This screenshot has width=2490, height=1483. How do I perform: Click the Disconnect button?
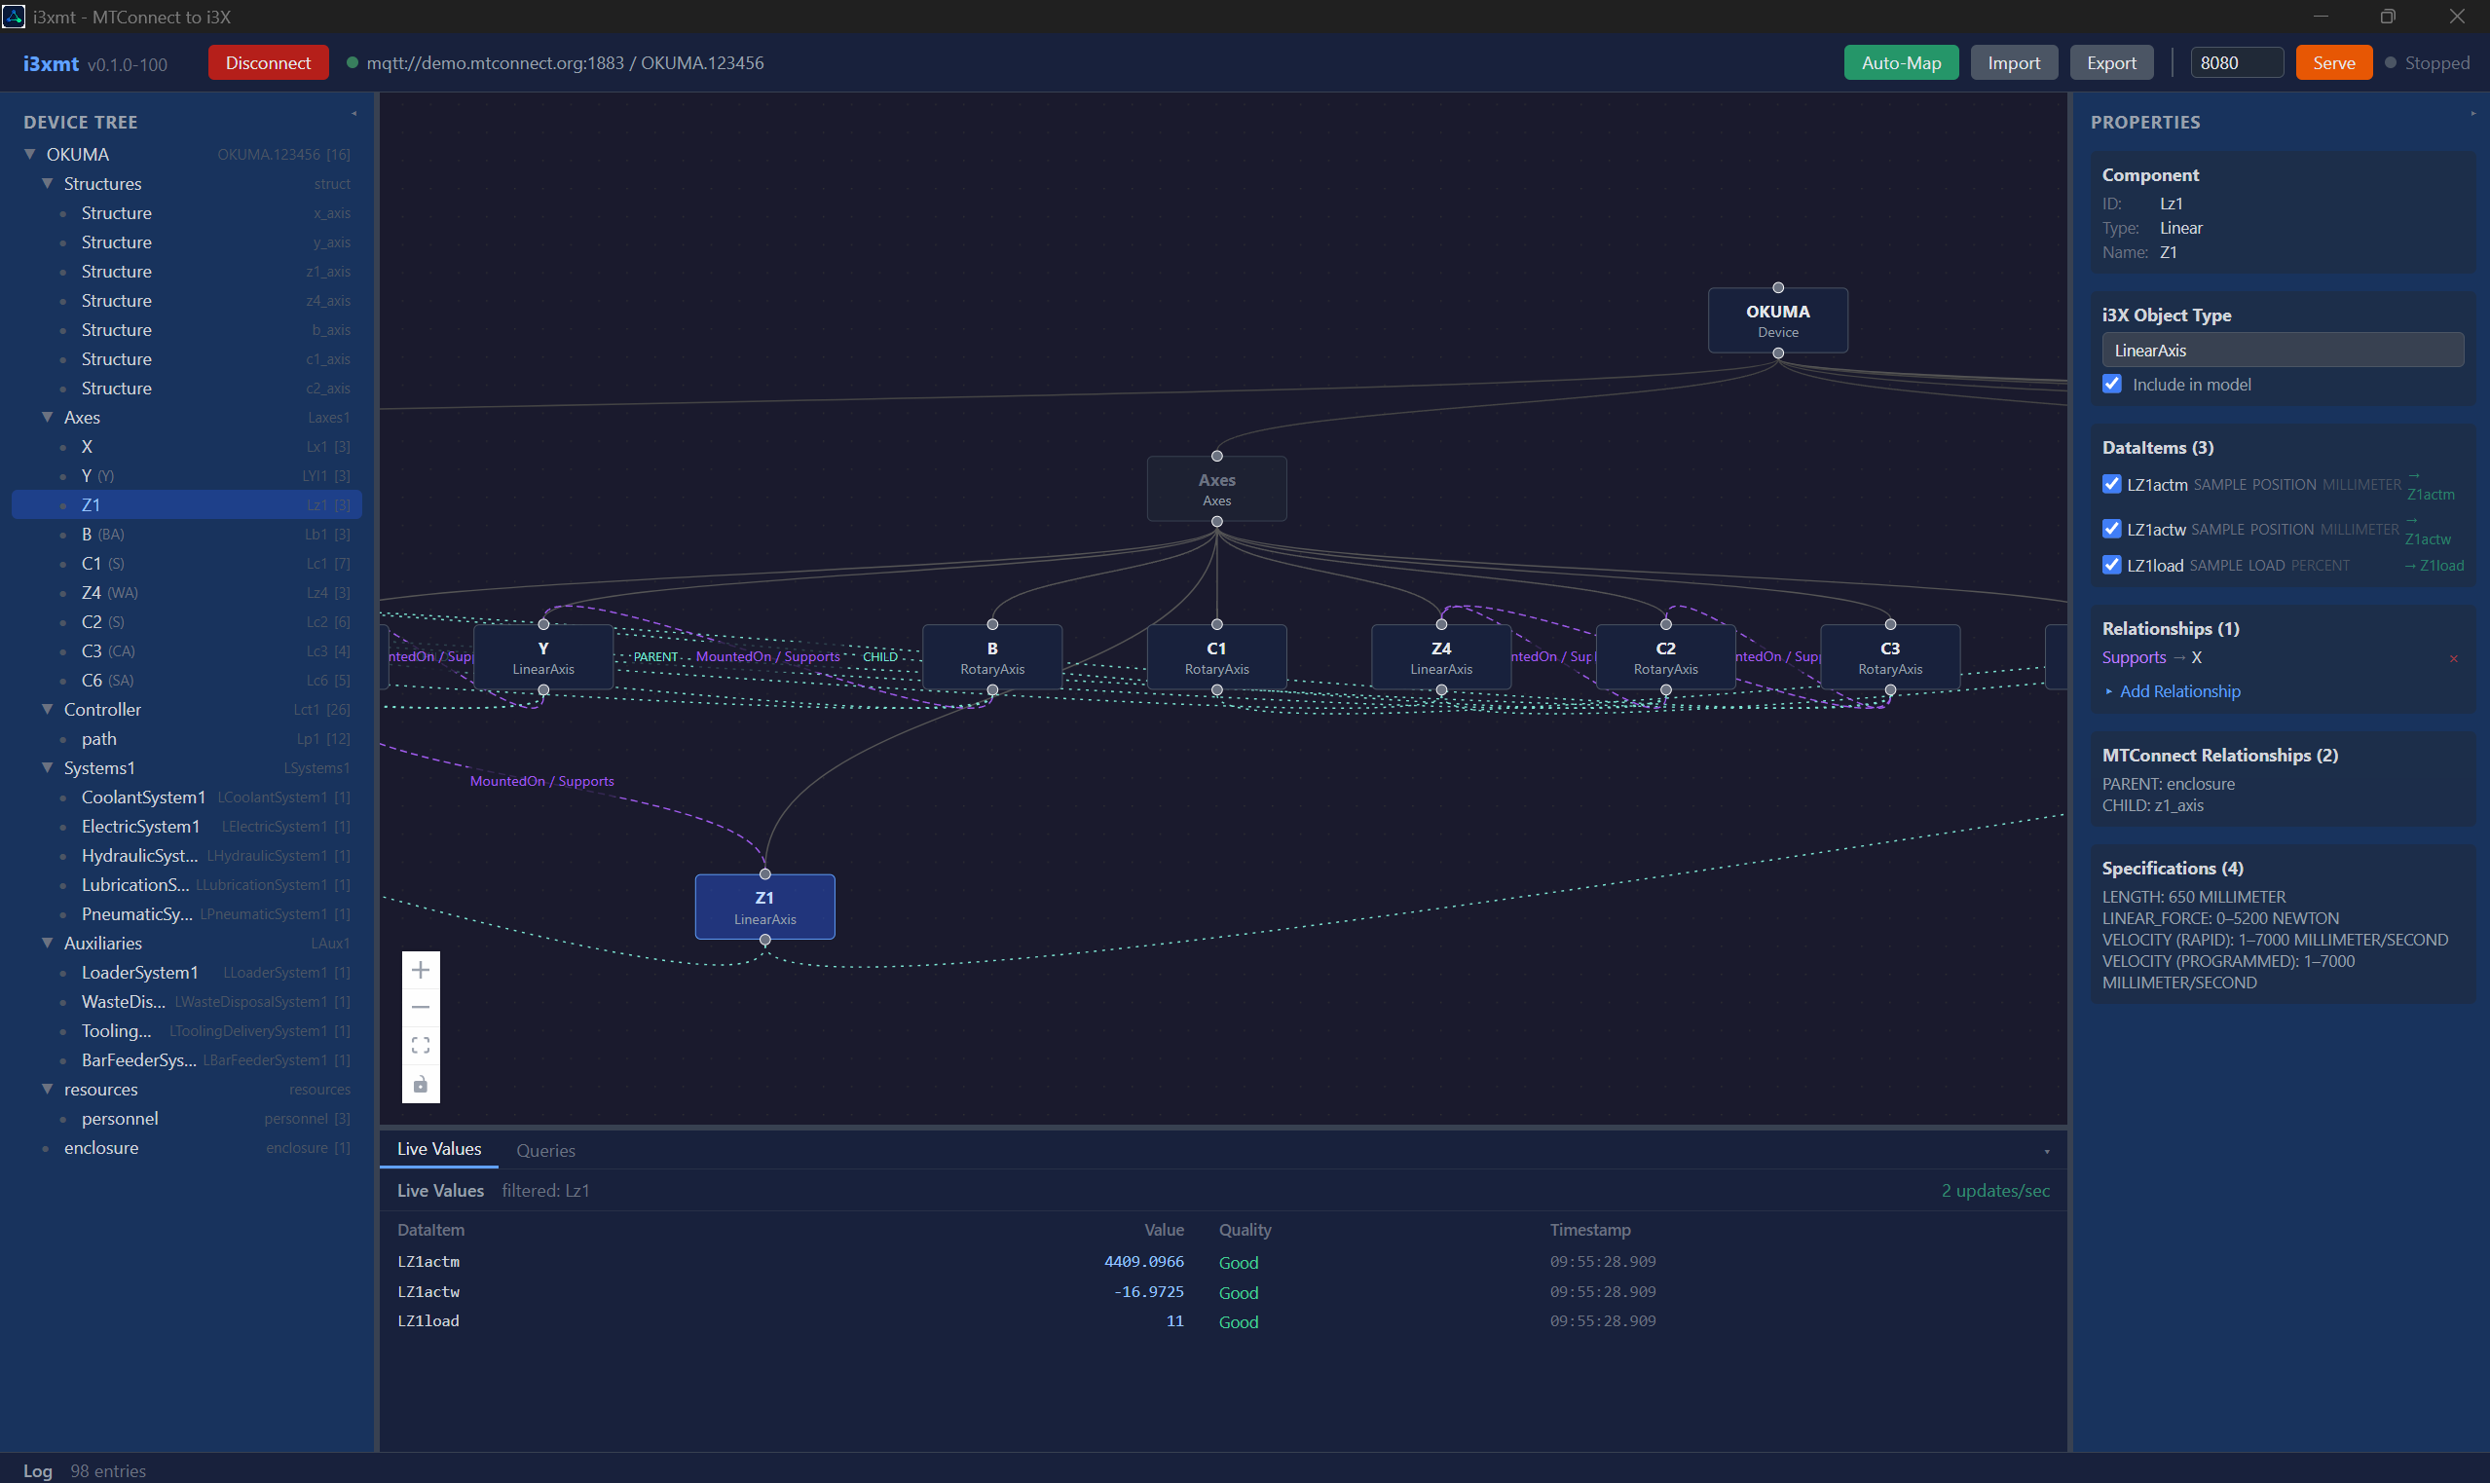268,62
